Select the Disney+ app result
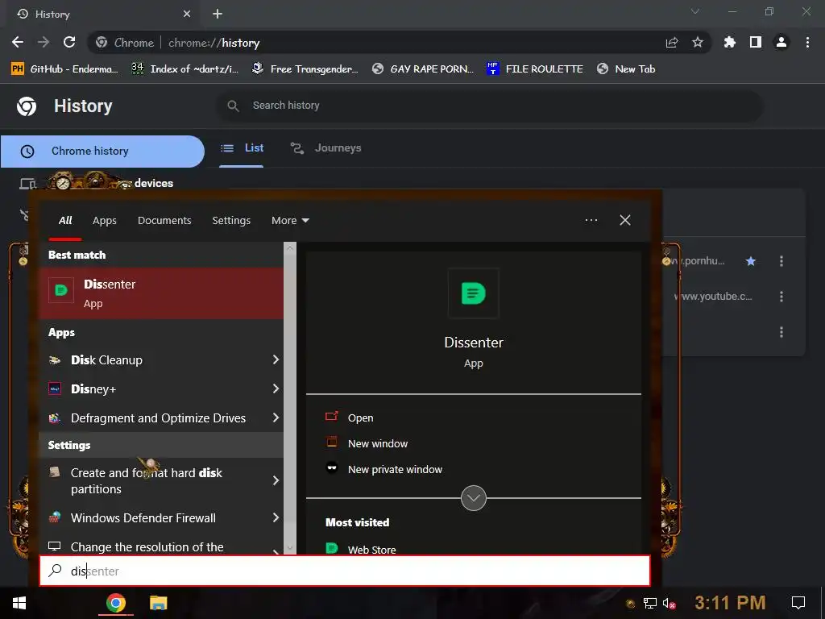This screenshot has height=619, width=825. (x=154, y=389)
